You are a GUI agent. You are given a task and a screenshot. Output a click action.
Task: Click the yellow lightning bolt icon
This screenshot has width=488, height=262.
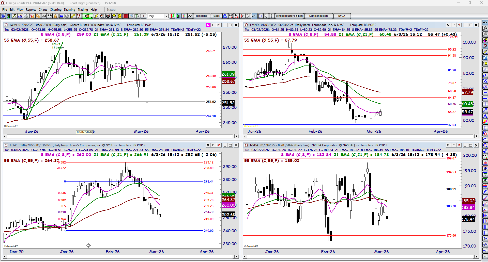96,16
